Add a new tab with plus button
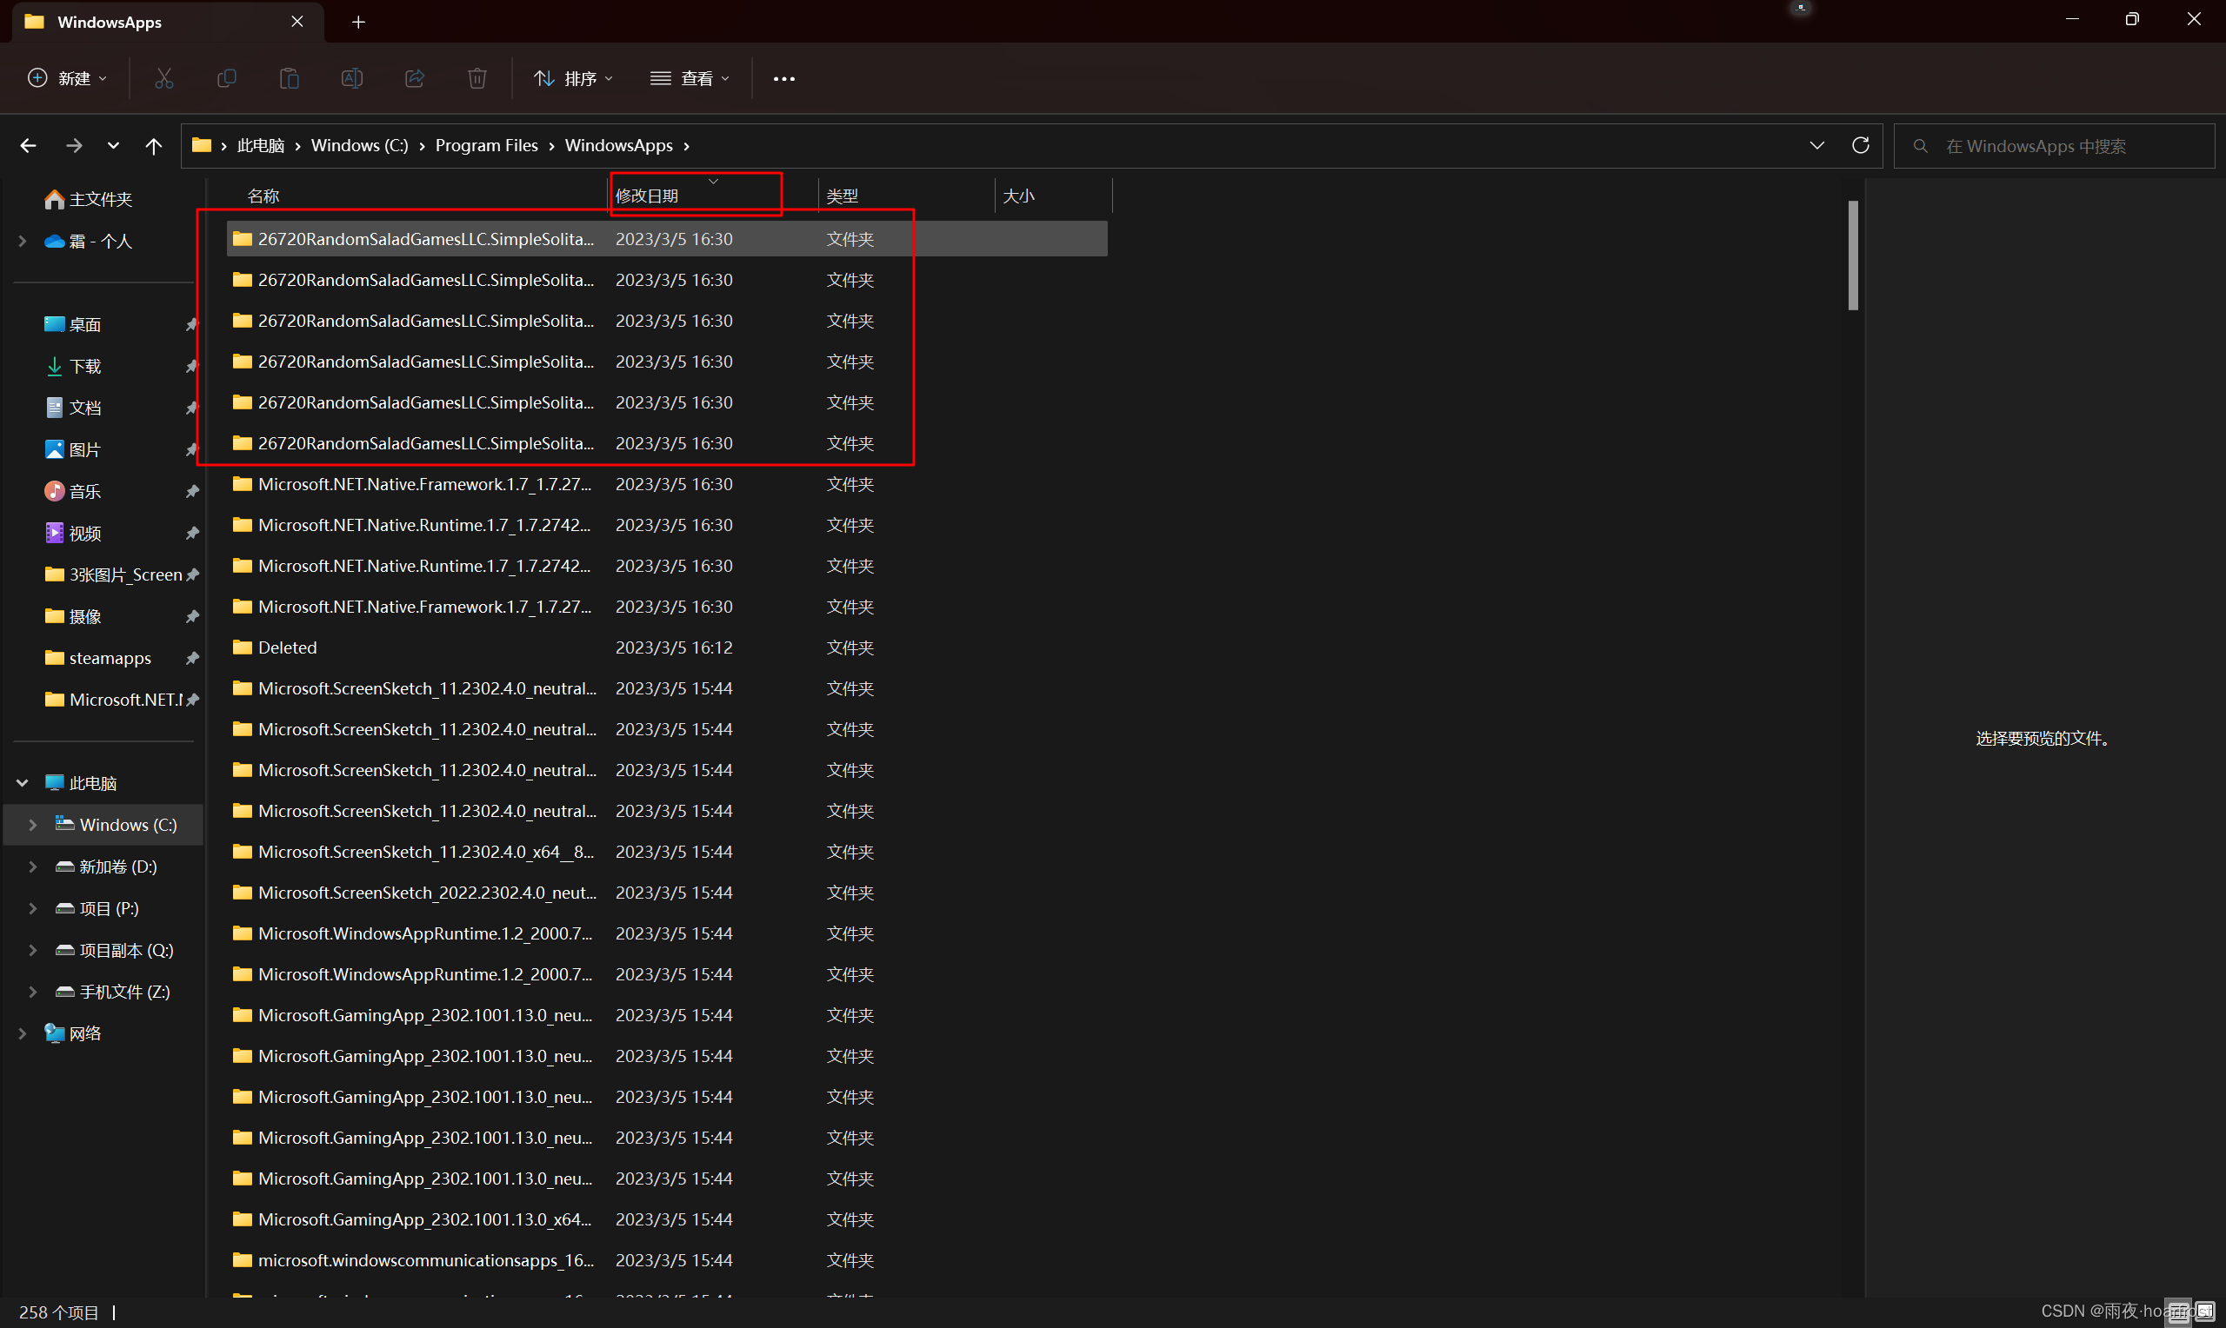Screen dimensions: 2226x1328 (x=358, y=23)
